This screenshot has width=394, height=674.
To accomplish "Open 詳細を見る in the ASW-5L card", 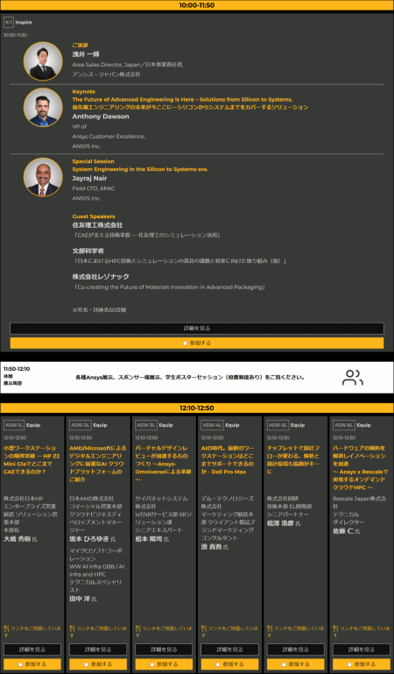I will coord(296,649).
